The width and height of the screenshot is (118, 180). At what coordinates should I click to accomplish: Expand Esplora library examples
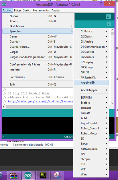pos(91,103)
